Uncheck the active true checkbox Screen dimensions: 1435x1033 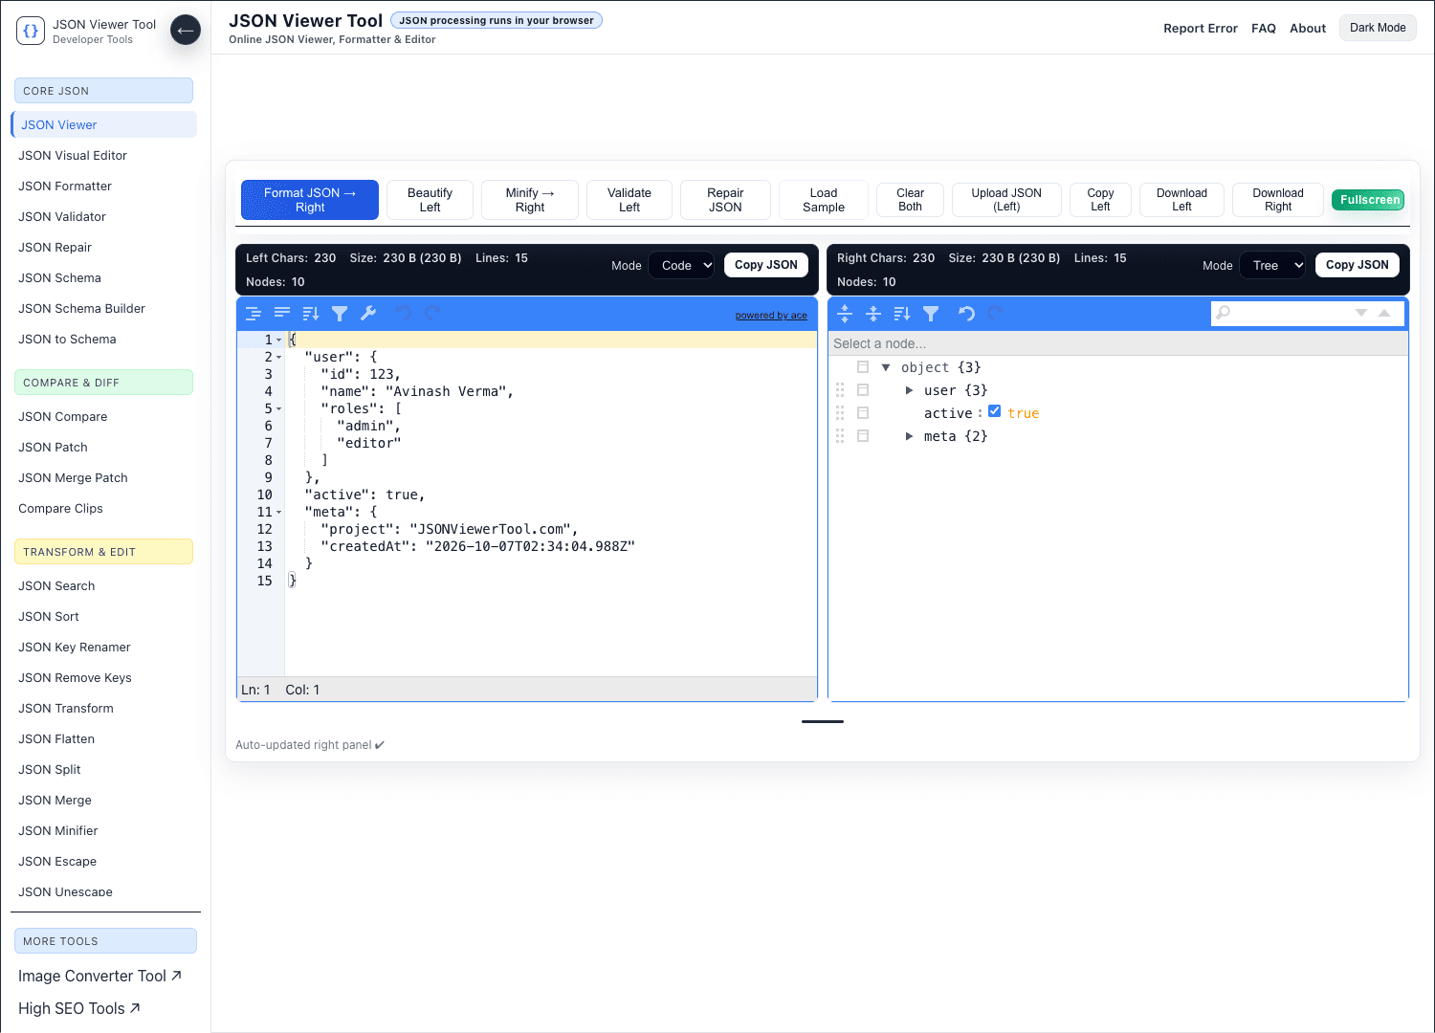(x=995, y=411)
